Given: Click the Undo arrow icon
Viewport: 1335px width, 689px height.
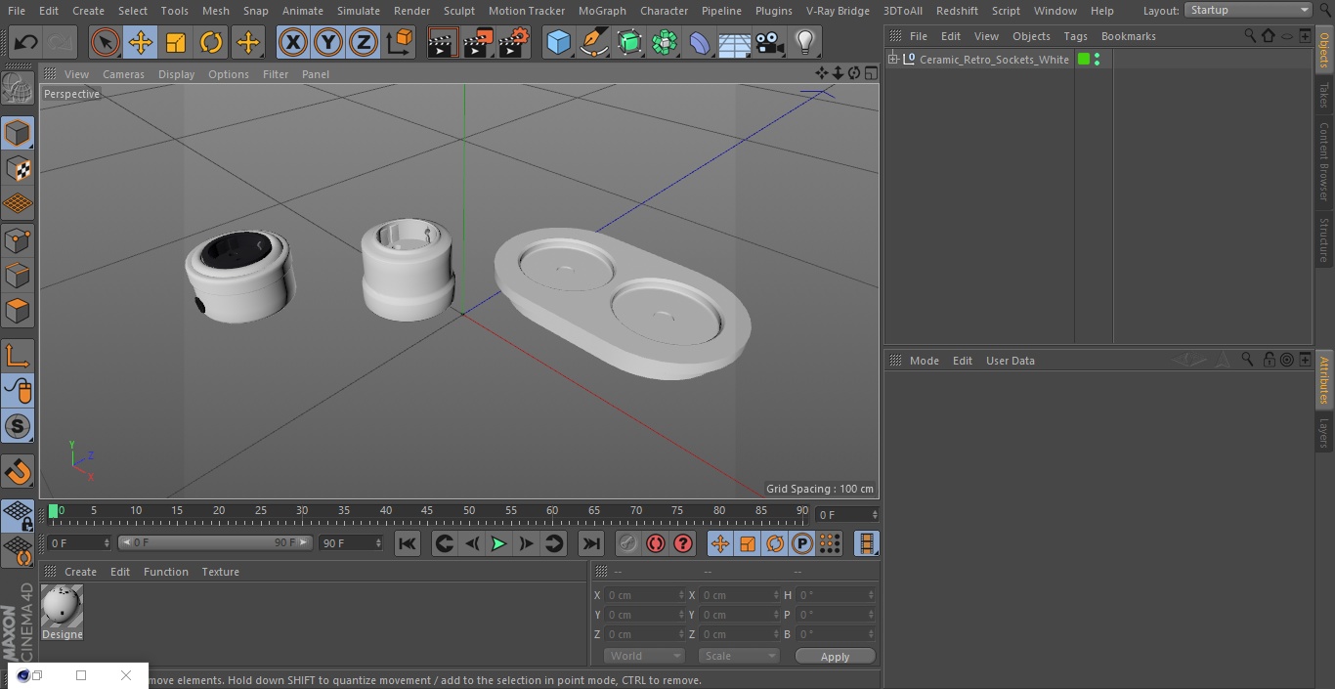Looking at the screenshot, I should click(x=25, y=43).
